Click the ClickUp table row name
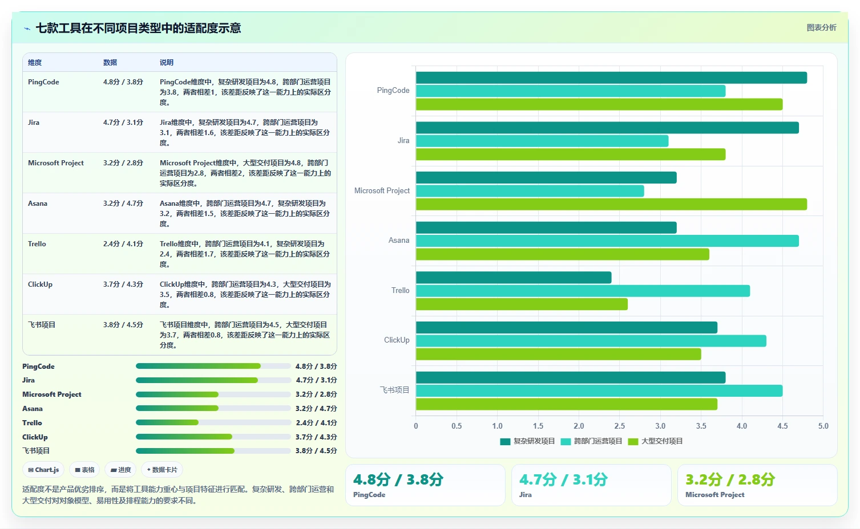Screen dimensions: 860x529 [40, 284]
